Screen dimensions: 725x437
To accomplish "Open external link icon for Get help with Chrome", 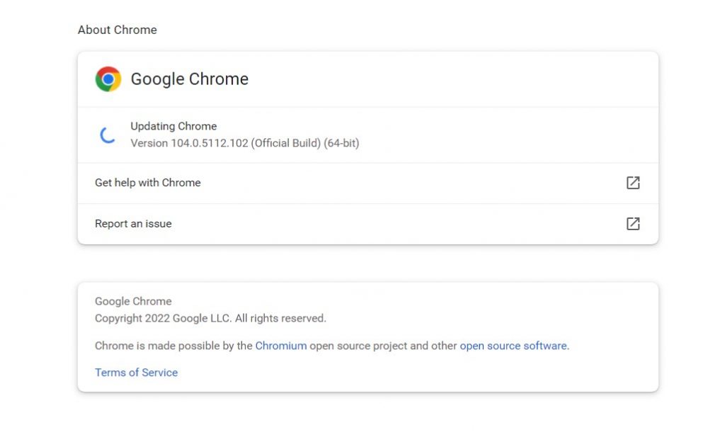I will pos(633,183).
